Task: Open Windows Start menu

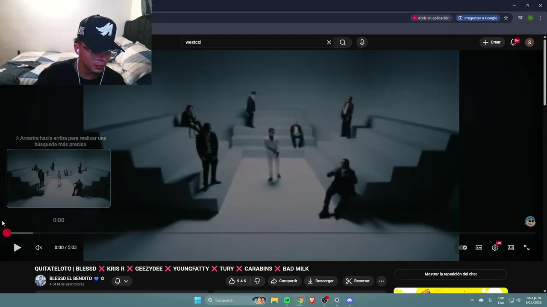Action: 198,300
